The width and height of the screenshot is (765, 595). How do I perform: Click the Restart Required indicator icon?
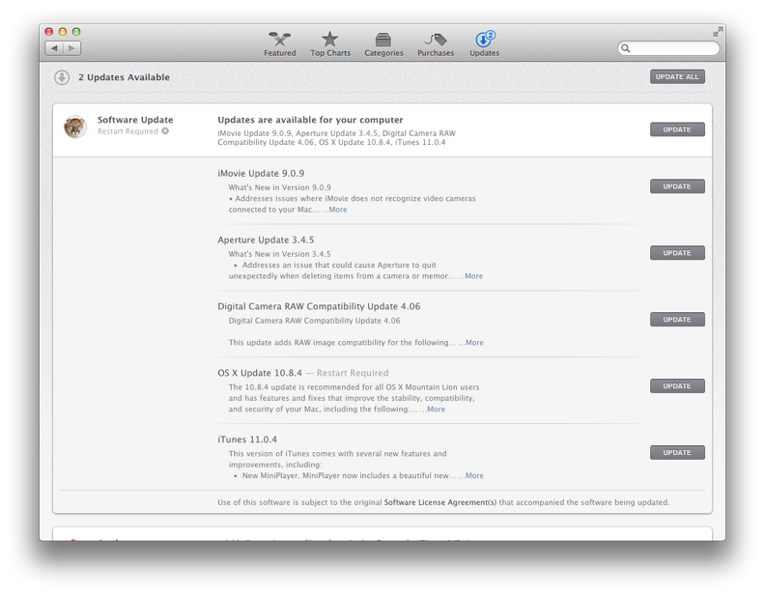point(165,131)
